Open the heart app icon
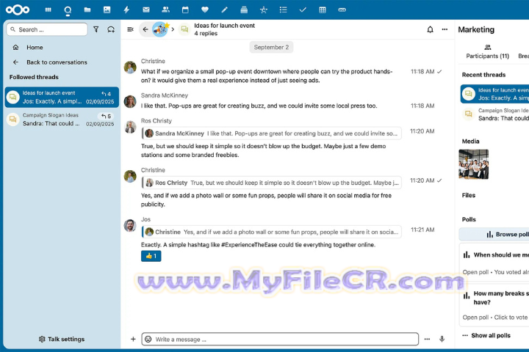The width and height of the screenshot is (529, 352). click(205, 10)
